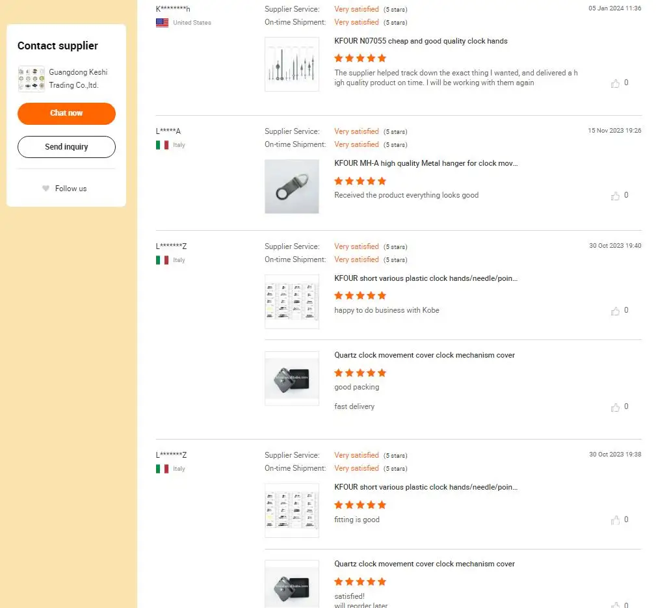Open KFOUR N07055 clock hands product link
This screenshot has height=608, width=656.
pyautogui.click(x=421, y=41)
